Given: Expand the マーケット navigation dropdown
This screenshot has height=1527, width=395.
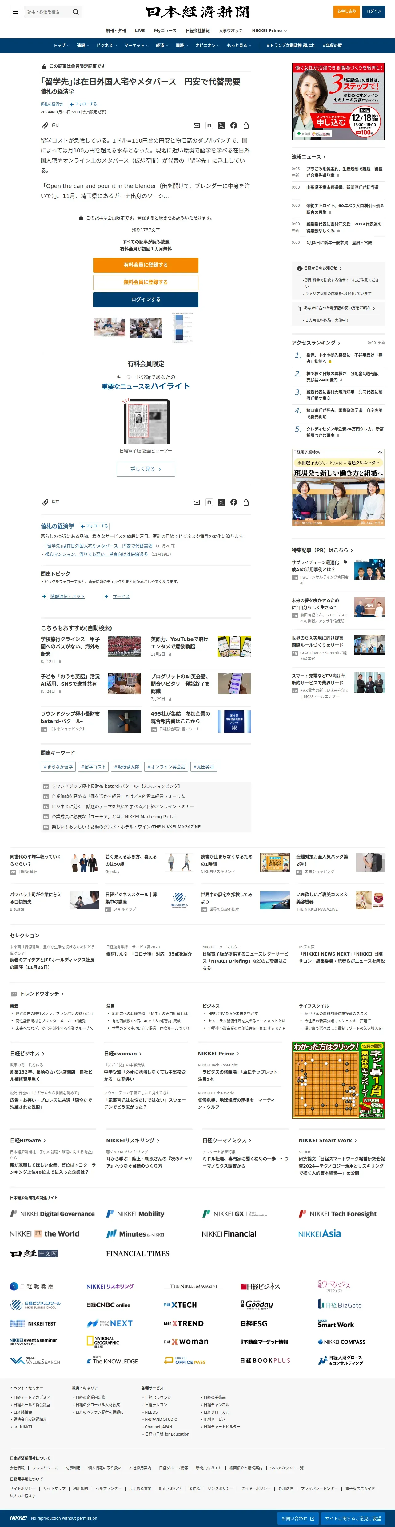Looking at the screenshot, I should [136, 45].
